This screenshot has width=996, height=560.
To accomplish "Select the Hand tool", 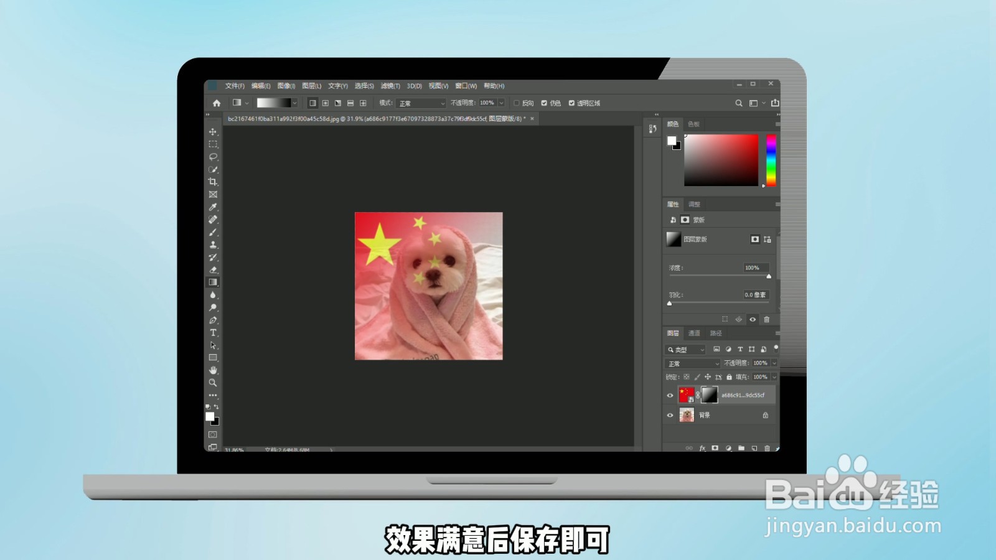I will (213, 370).
